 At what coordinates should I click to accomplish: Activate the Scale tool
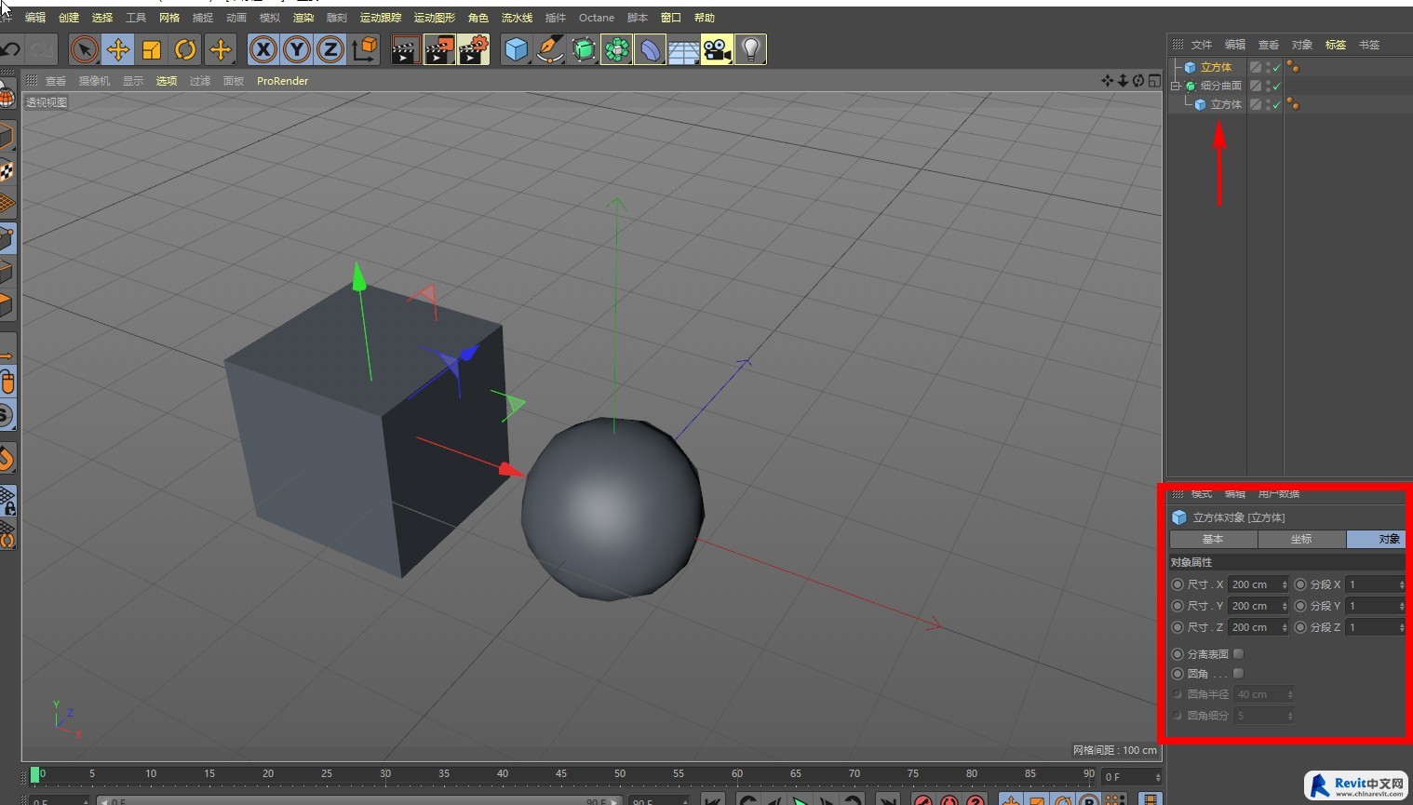(152, 49)
